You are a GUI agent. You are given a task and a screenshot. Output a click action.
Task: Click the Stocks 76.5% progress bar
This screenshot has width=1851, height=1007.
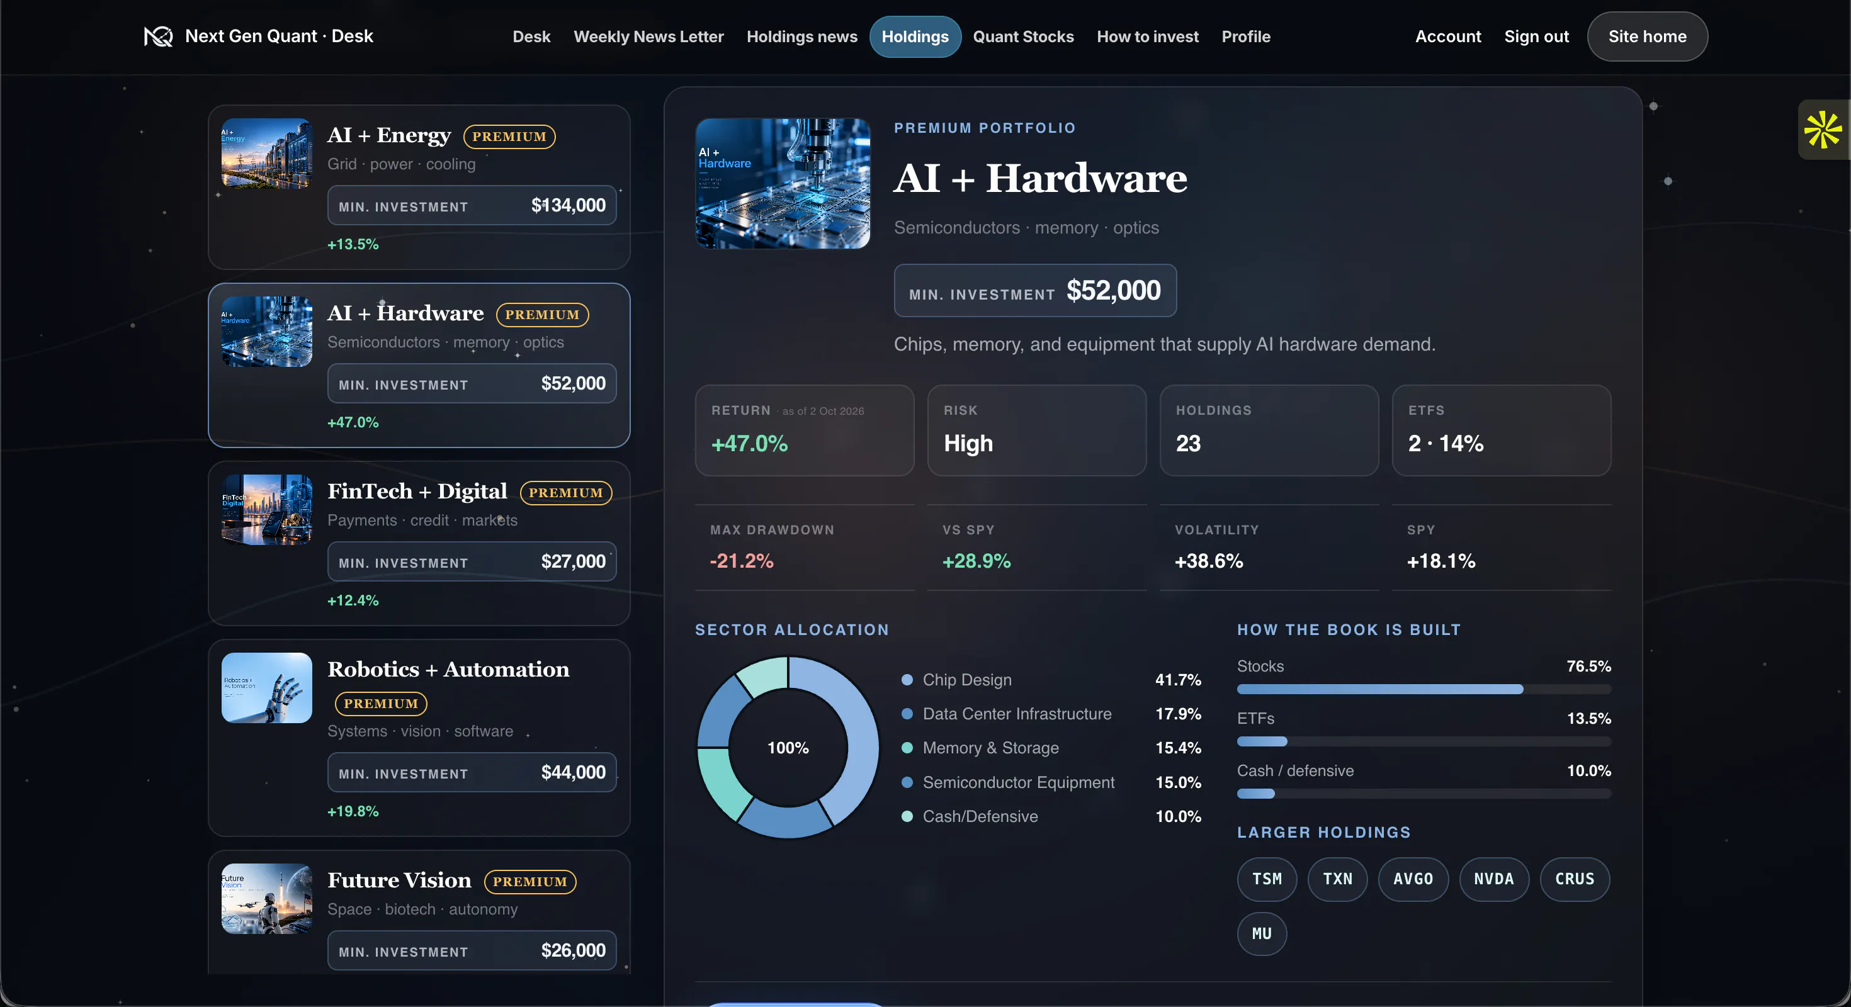(1424, 690)
